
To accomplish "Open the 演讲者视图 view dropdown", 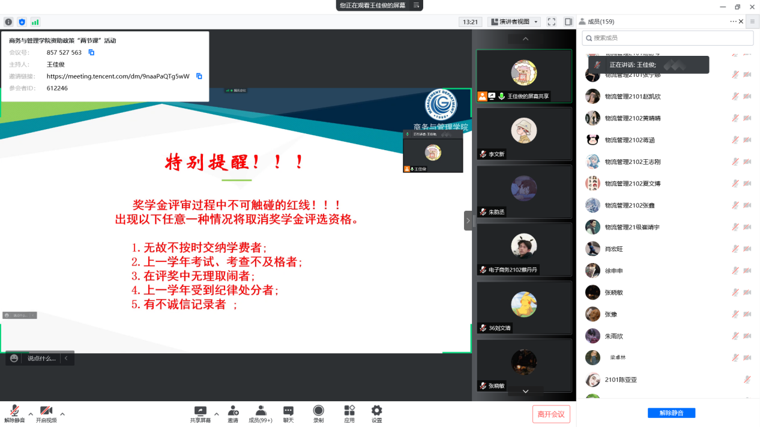I will 514,22.
